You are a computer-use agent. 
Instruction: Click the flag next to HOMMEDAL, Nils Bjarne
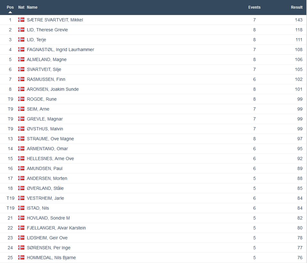click(x=21, y=258)
